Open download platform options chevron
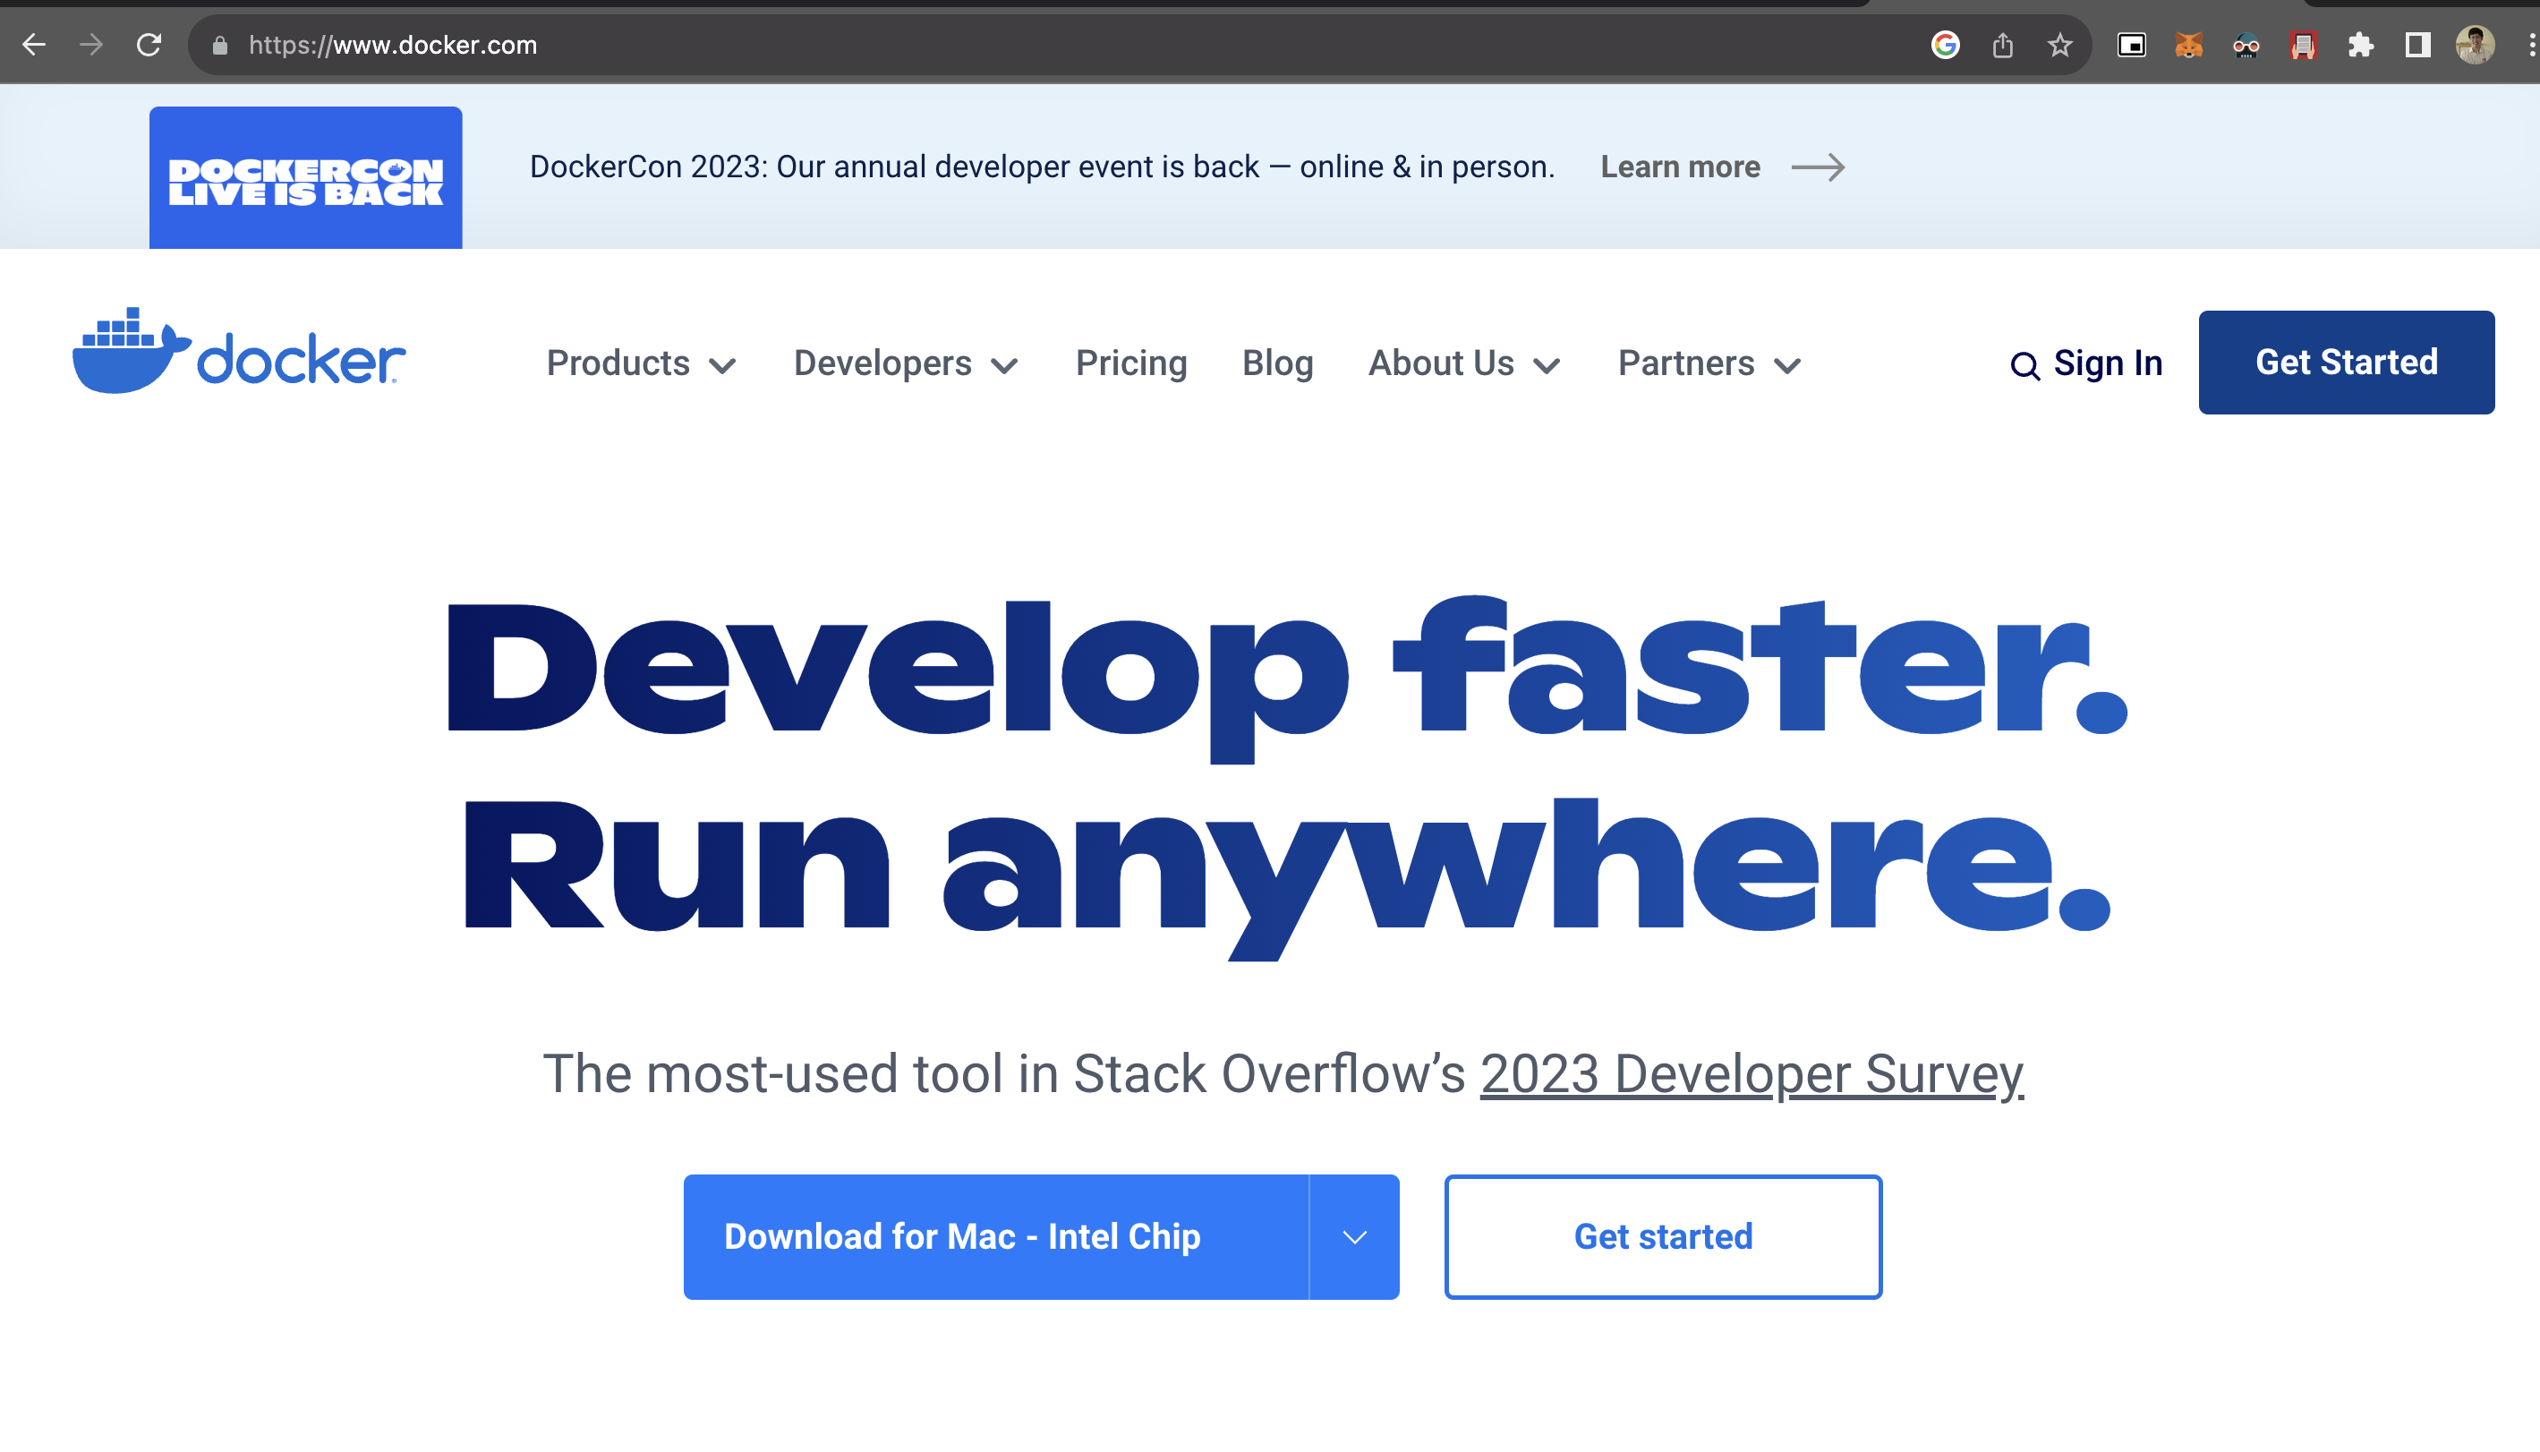Image resolution: width=2540 pixels, height=1452 pixels. click(x=1355, y=1236)
